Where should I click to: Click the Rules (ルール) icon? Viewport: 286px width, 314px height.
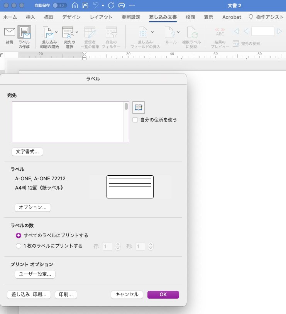[170, 32]
